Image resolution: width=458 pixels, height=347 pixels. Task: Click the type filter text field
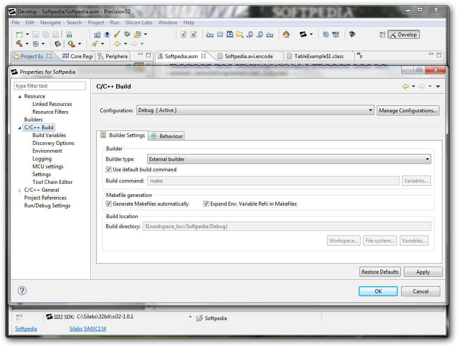(x=49, y=86)
